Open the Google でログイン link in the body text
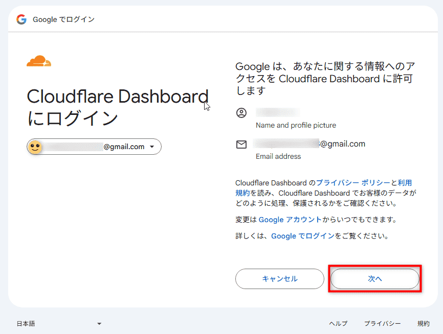Viewport: 443px width, 334px height. [302, 236]
